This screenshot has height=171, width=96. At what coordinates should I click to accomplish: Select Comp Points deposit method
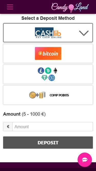(48, 95)
